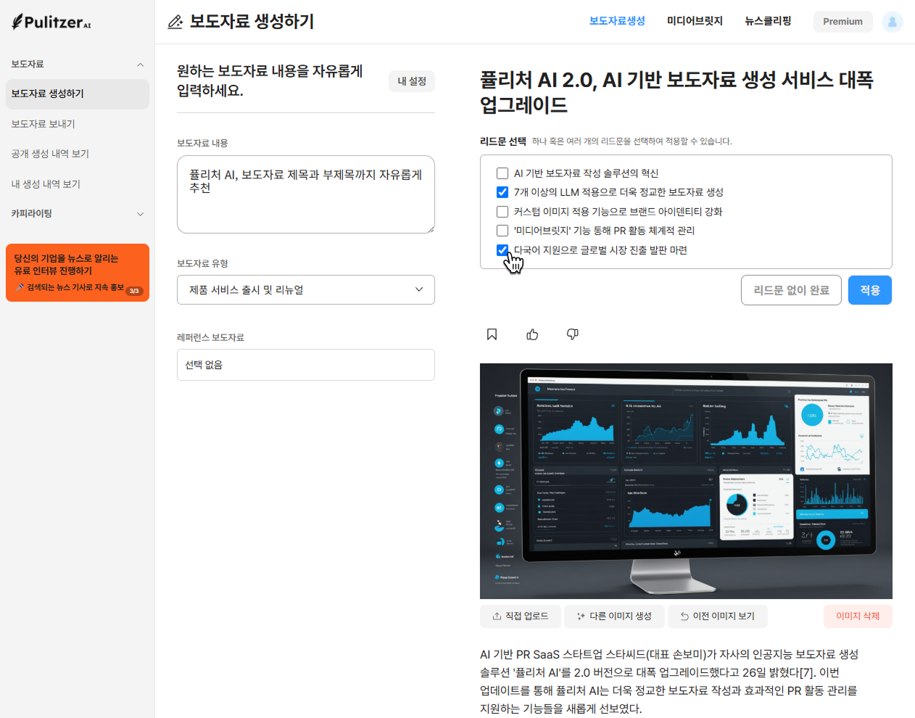This screenshot has width=915, height=718.
Task: Click the generated dashboard monitor image
Action: click(x=685, y=480)
